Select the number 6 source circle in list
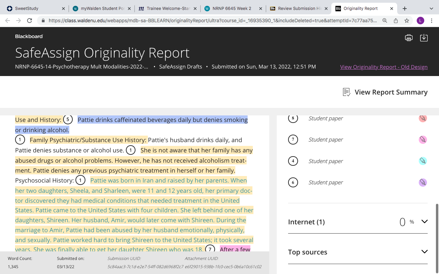The image size is (439, 274). pyautogui.click(x=293, y=183)
